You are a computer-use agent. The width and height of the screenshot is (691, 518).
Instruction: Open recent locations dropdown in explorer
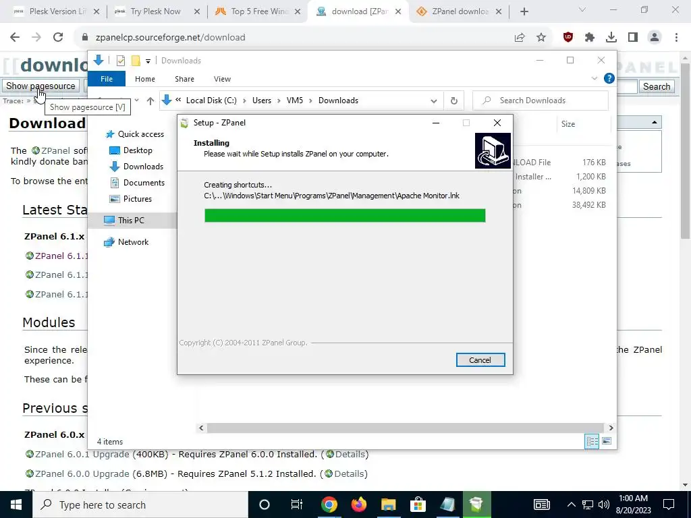136,100
